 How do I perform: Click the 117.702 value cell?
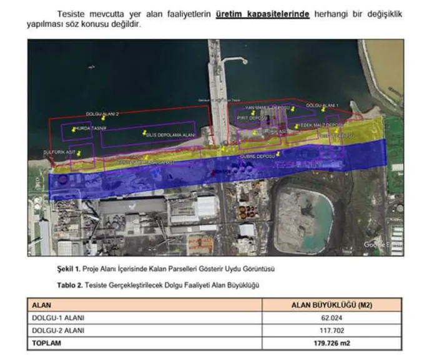click(331, 331)
